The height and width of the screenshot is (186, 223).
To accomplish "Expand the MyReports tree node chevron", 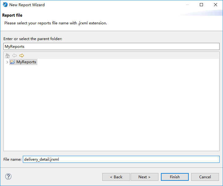I will coord(7,62).
